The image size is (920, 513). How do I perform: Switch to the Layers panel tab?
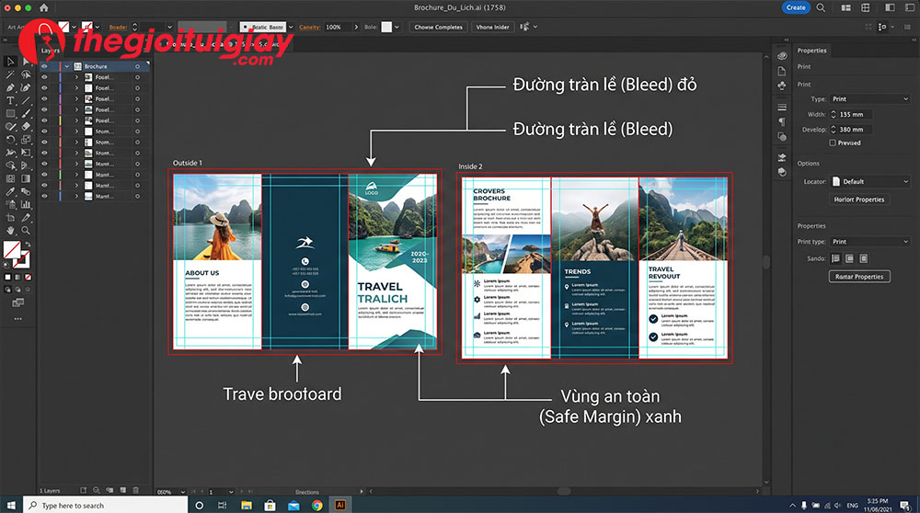point(51,51)
